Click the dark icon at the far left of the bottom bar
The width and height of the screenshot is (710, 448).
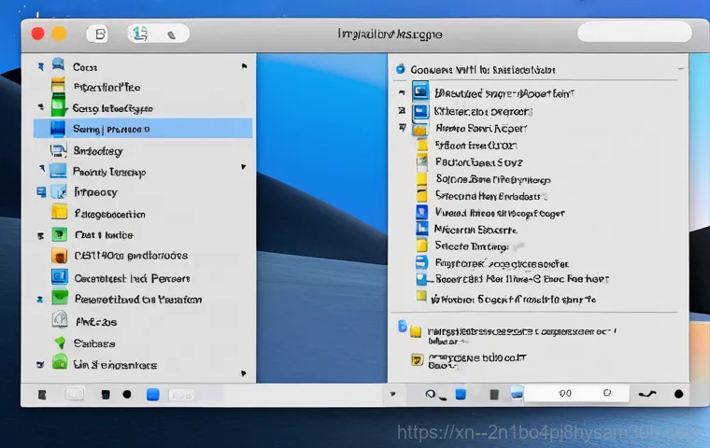point(42,395)
